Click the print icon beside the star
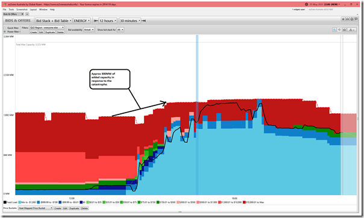Viewport: 364px width, 218px height. (x=347, y=19)
